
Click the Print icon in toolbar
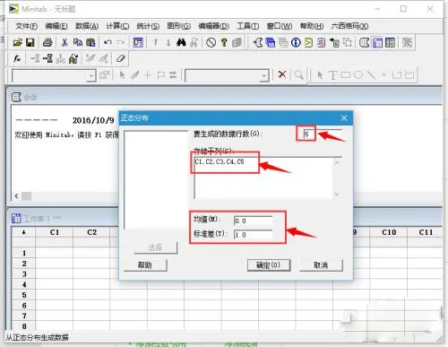[47, 43]
